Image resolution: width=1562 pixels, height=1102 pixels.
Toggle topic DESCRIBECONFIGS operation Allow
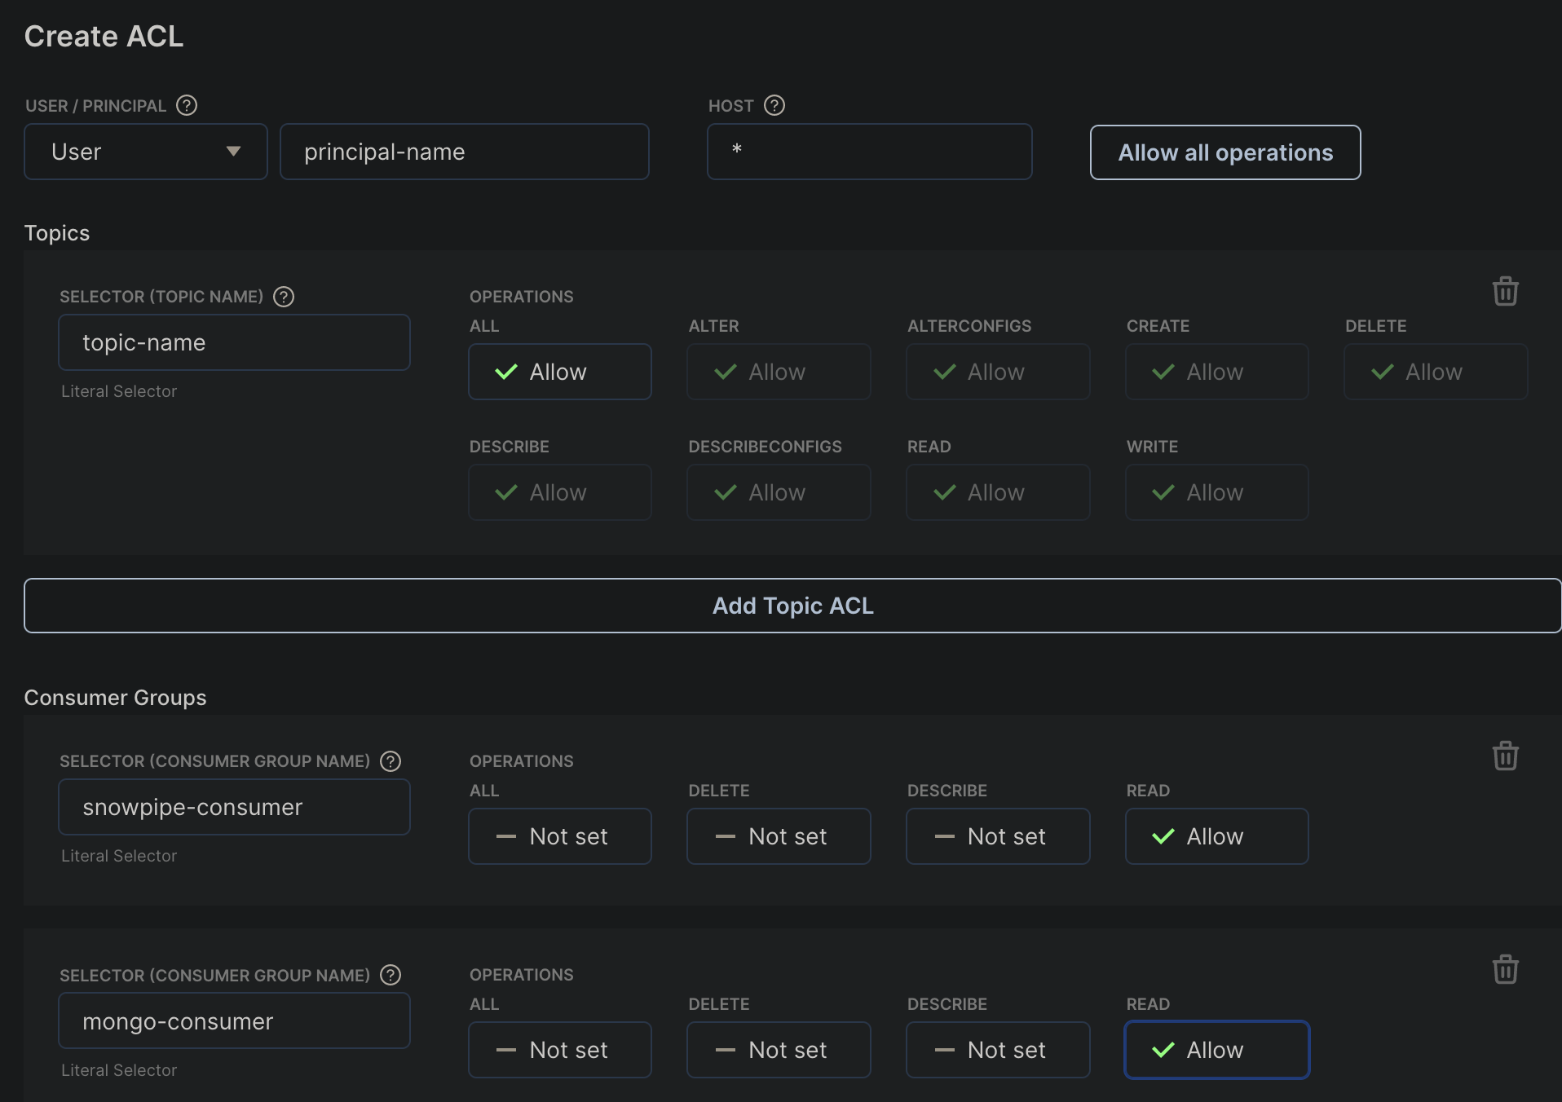coord(779,492)
